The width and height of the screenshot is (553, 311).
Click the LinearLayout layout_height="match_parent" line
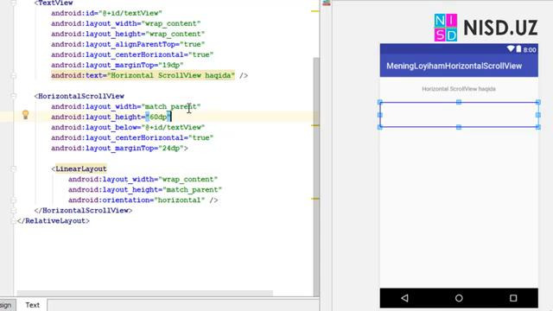(x=145, y=190)
